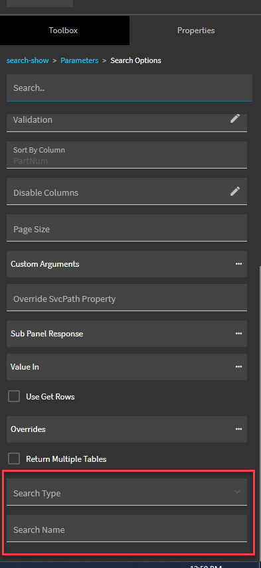
Task: Open Sub Panel Response ellipsis icon
Action: (x=238, y=334)
